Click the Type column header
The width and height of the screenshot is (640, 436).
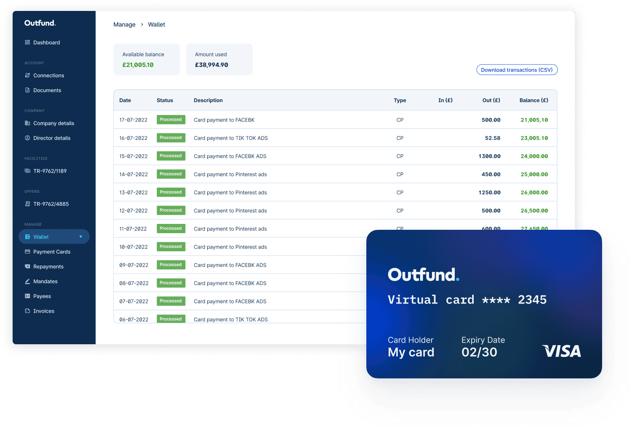pos(400,100)
